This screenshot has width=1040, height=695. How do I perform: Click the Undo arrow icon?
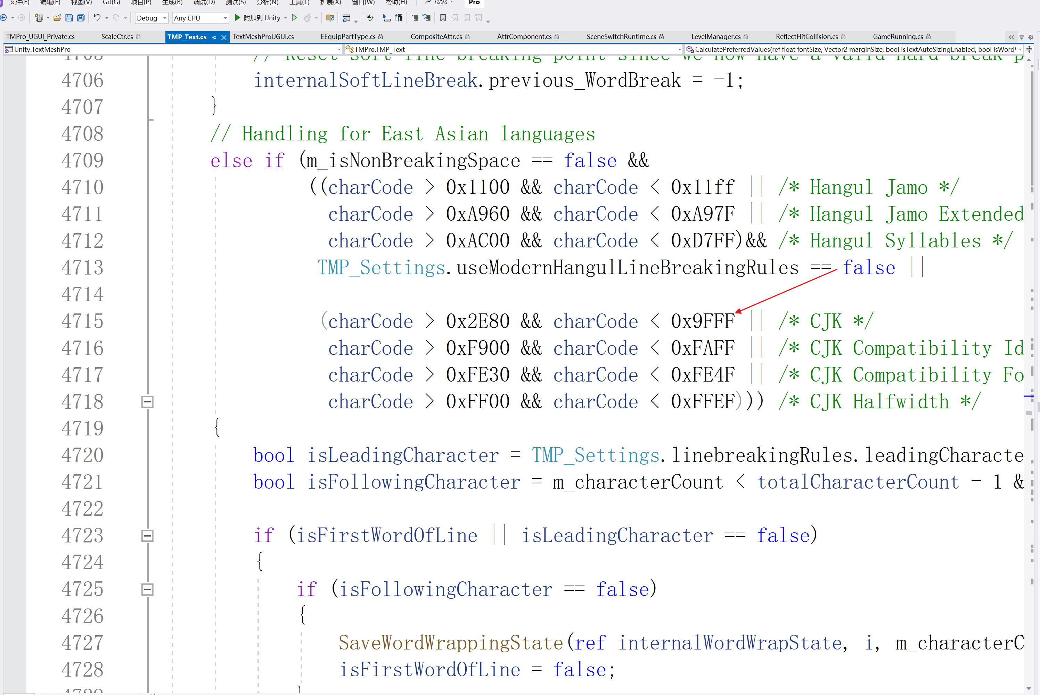97,18
